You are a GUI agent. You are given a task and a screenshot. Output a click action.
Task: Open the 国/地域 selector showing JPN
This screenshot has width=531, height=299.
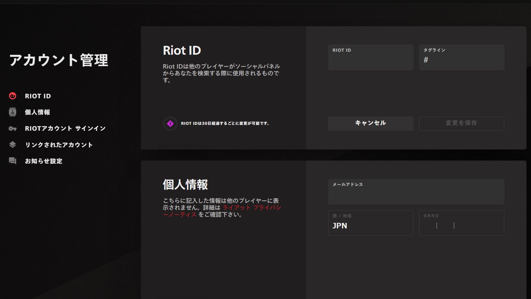tap(371, 223)
